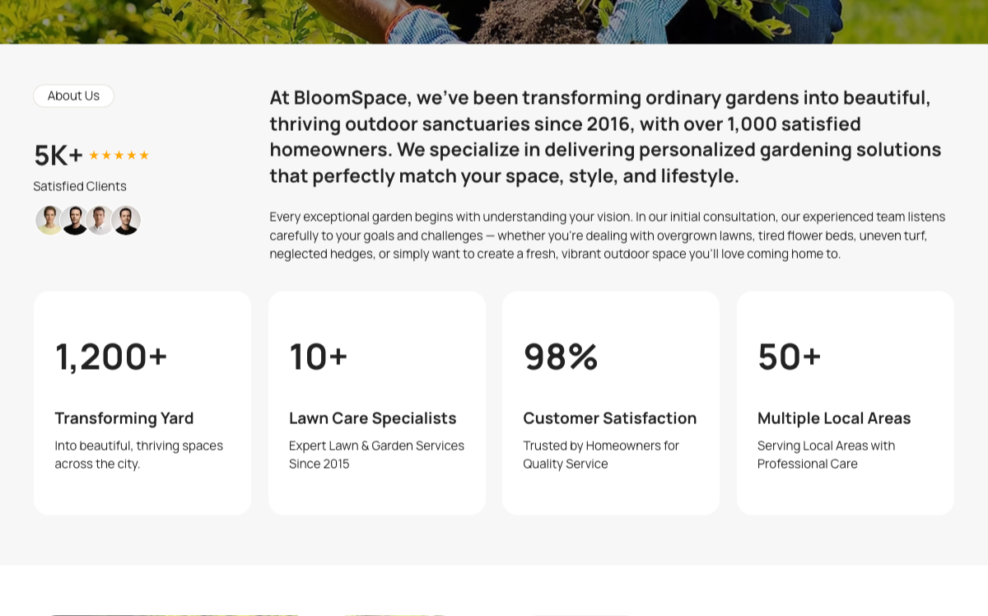Click the 5K+ clients count
The height and width of the screenshot is (616, 988).
58,155
